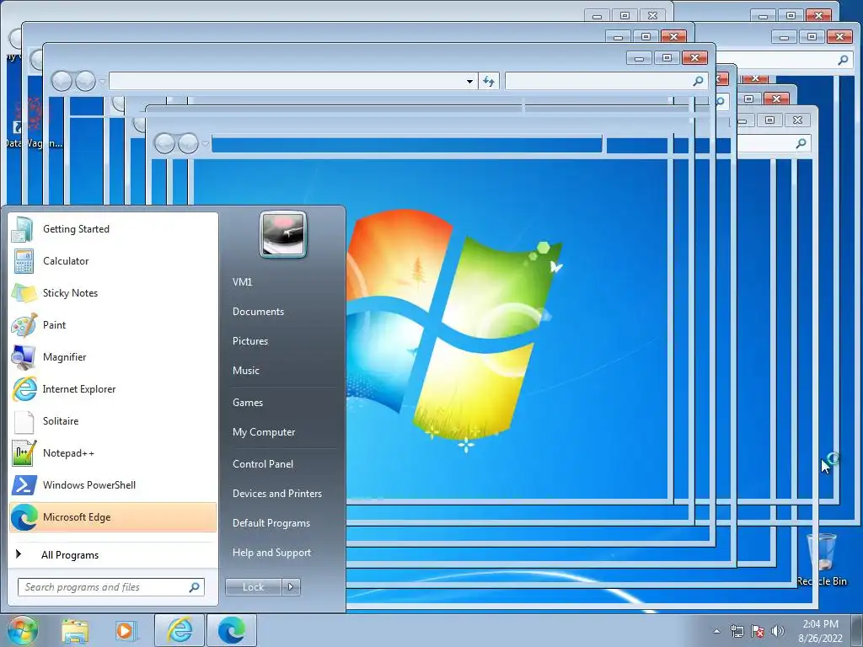Click the volume speaker tray icon

(778, 631)
